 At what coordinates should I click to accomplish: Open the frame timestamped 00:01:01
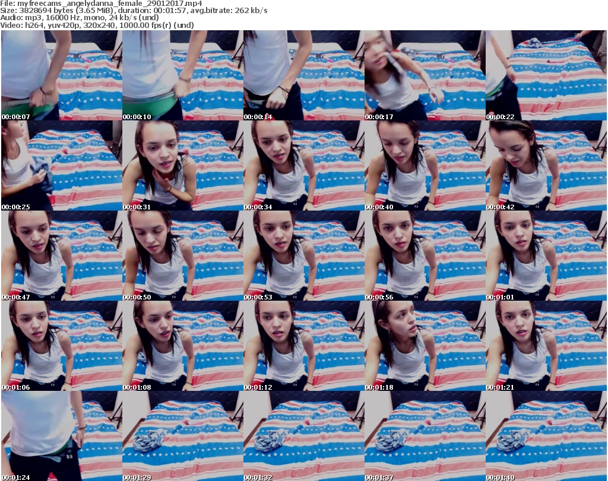(x=546, y=256)
